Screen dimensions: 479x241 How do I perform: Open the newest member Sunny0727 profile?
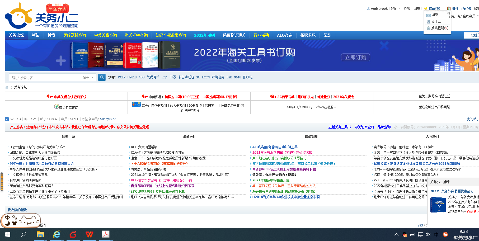(x=108, y=119)
